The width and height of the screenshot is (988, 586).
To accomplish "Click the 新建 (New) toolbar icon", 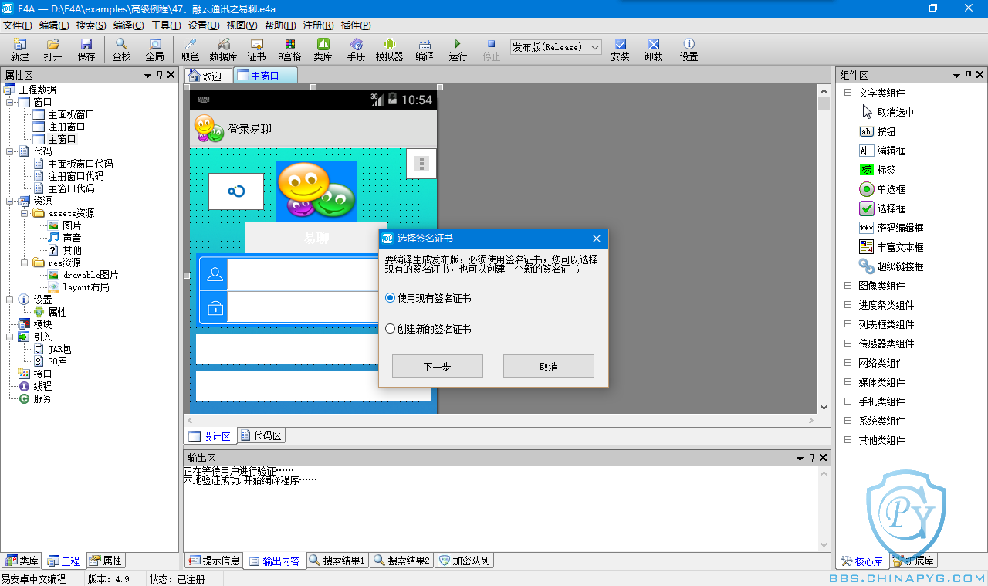I will tap(19, 49).
